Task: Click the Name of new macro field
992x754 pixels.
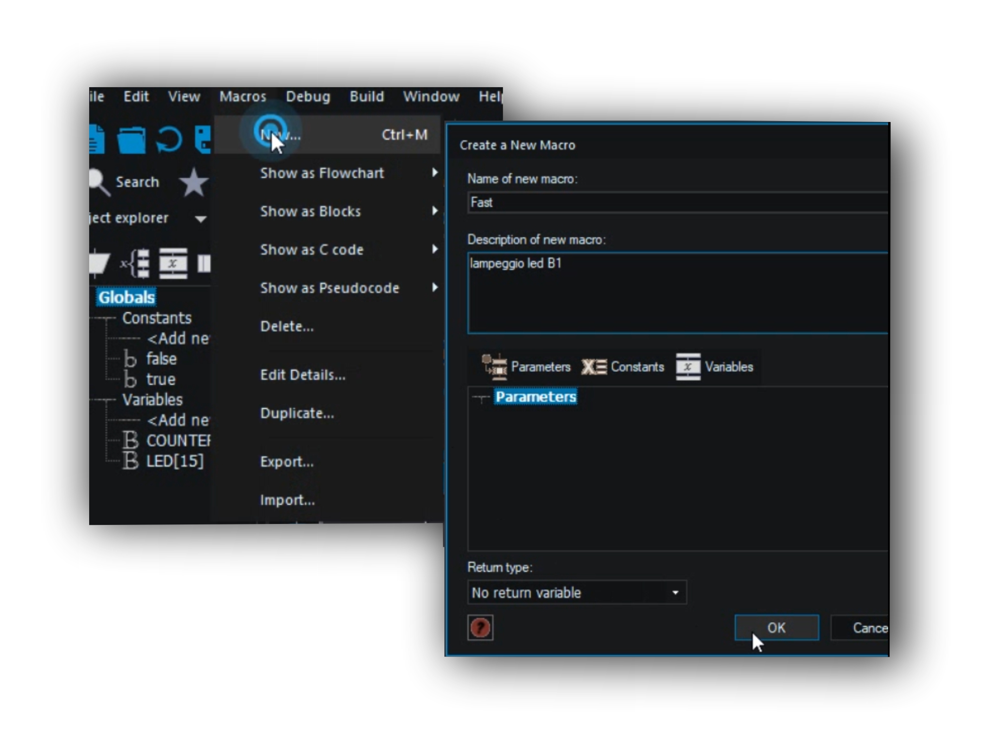Action: click(677, 202)
